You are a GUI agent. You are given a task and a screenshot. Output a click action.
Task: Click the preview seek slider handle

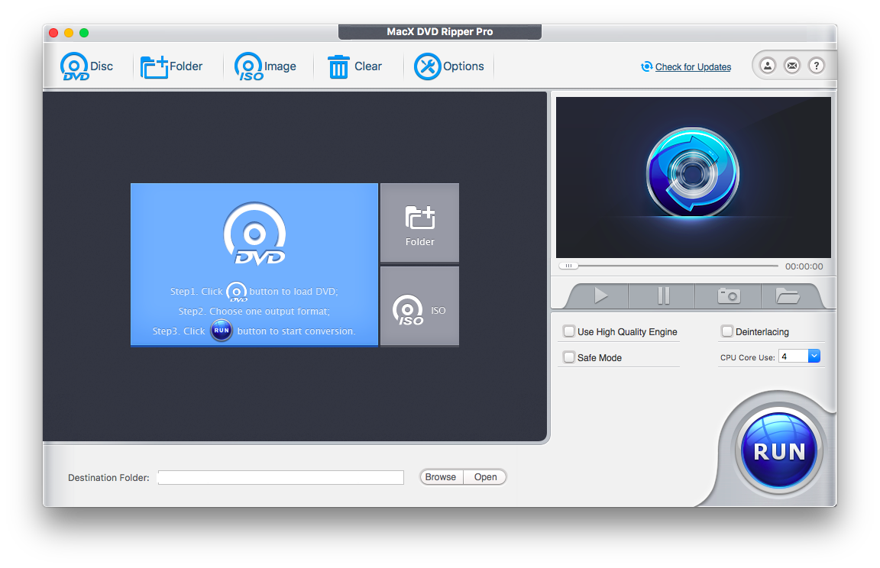tap(568, 266)
